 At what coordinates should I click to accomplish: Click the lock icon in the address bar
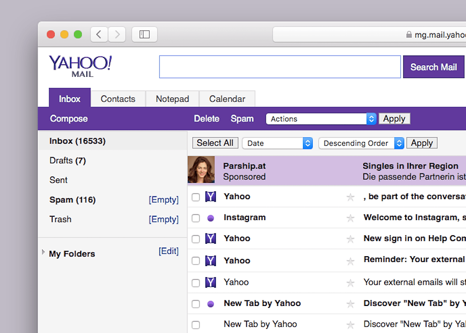(408, 35)
